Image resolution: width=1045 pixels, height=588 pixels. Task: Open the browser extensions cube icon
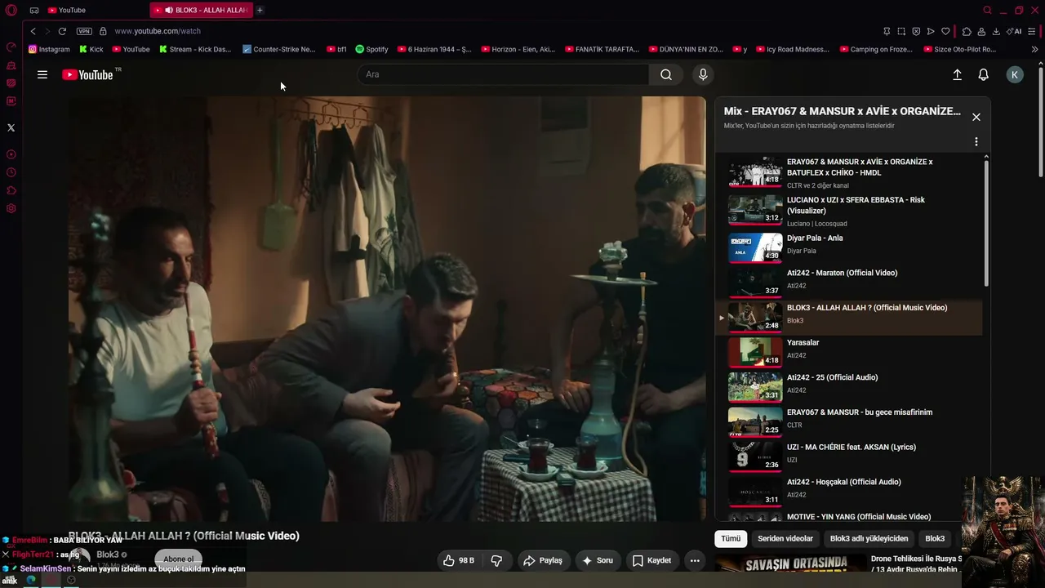tap(967, 31)
